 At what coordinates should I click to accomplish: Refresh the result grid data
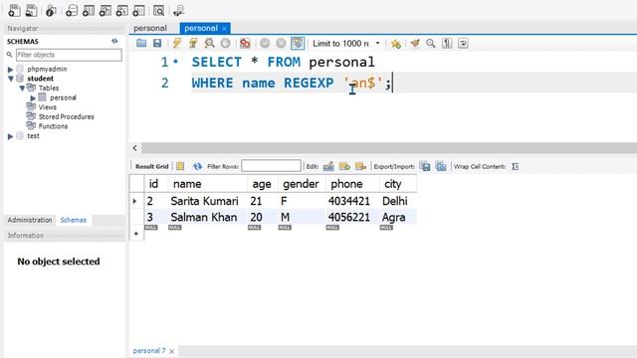point(197,166)
